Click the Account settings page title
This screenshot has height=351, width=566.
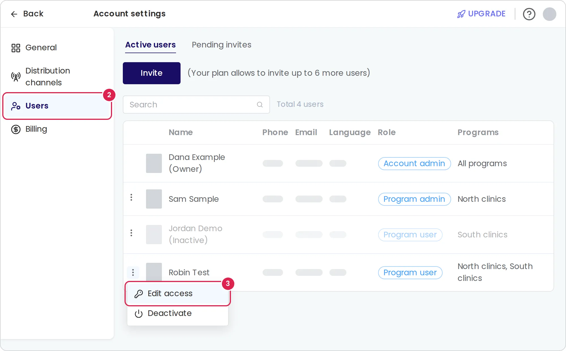pyautogui.click(x=130, y=14)
